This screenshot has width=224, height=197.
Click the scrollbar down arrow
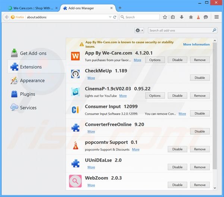click(x=215, y=188)
